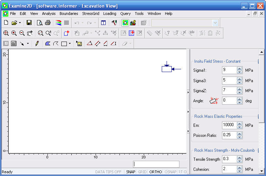Click the zoom window magnifier icon

click(x=41, y=33)
